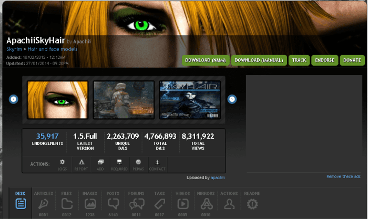The height and width of the screenshot is (220, 368).
Task: Open the SkyHair magazine cover thumbnail
Action: pos(190,100)
